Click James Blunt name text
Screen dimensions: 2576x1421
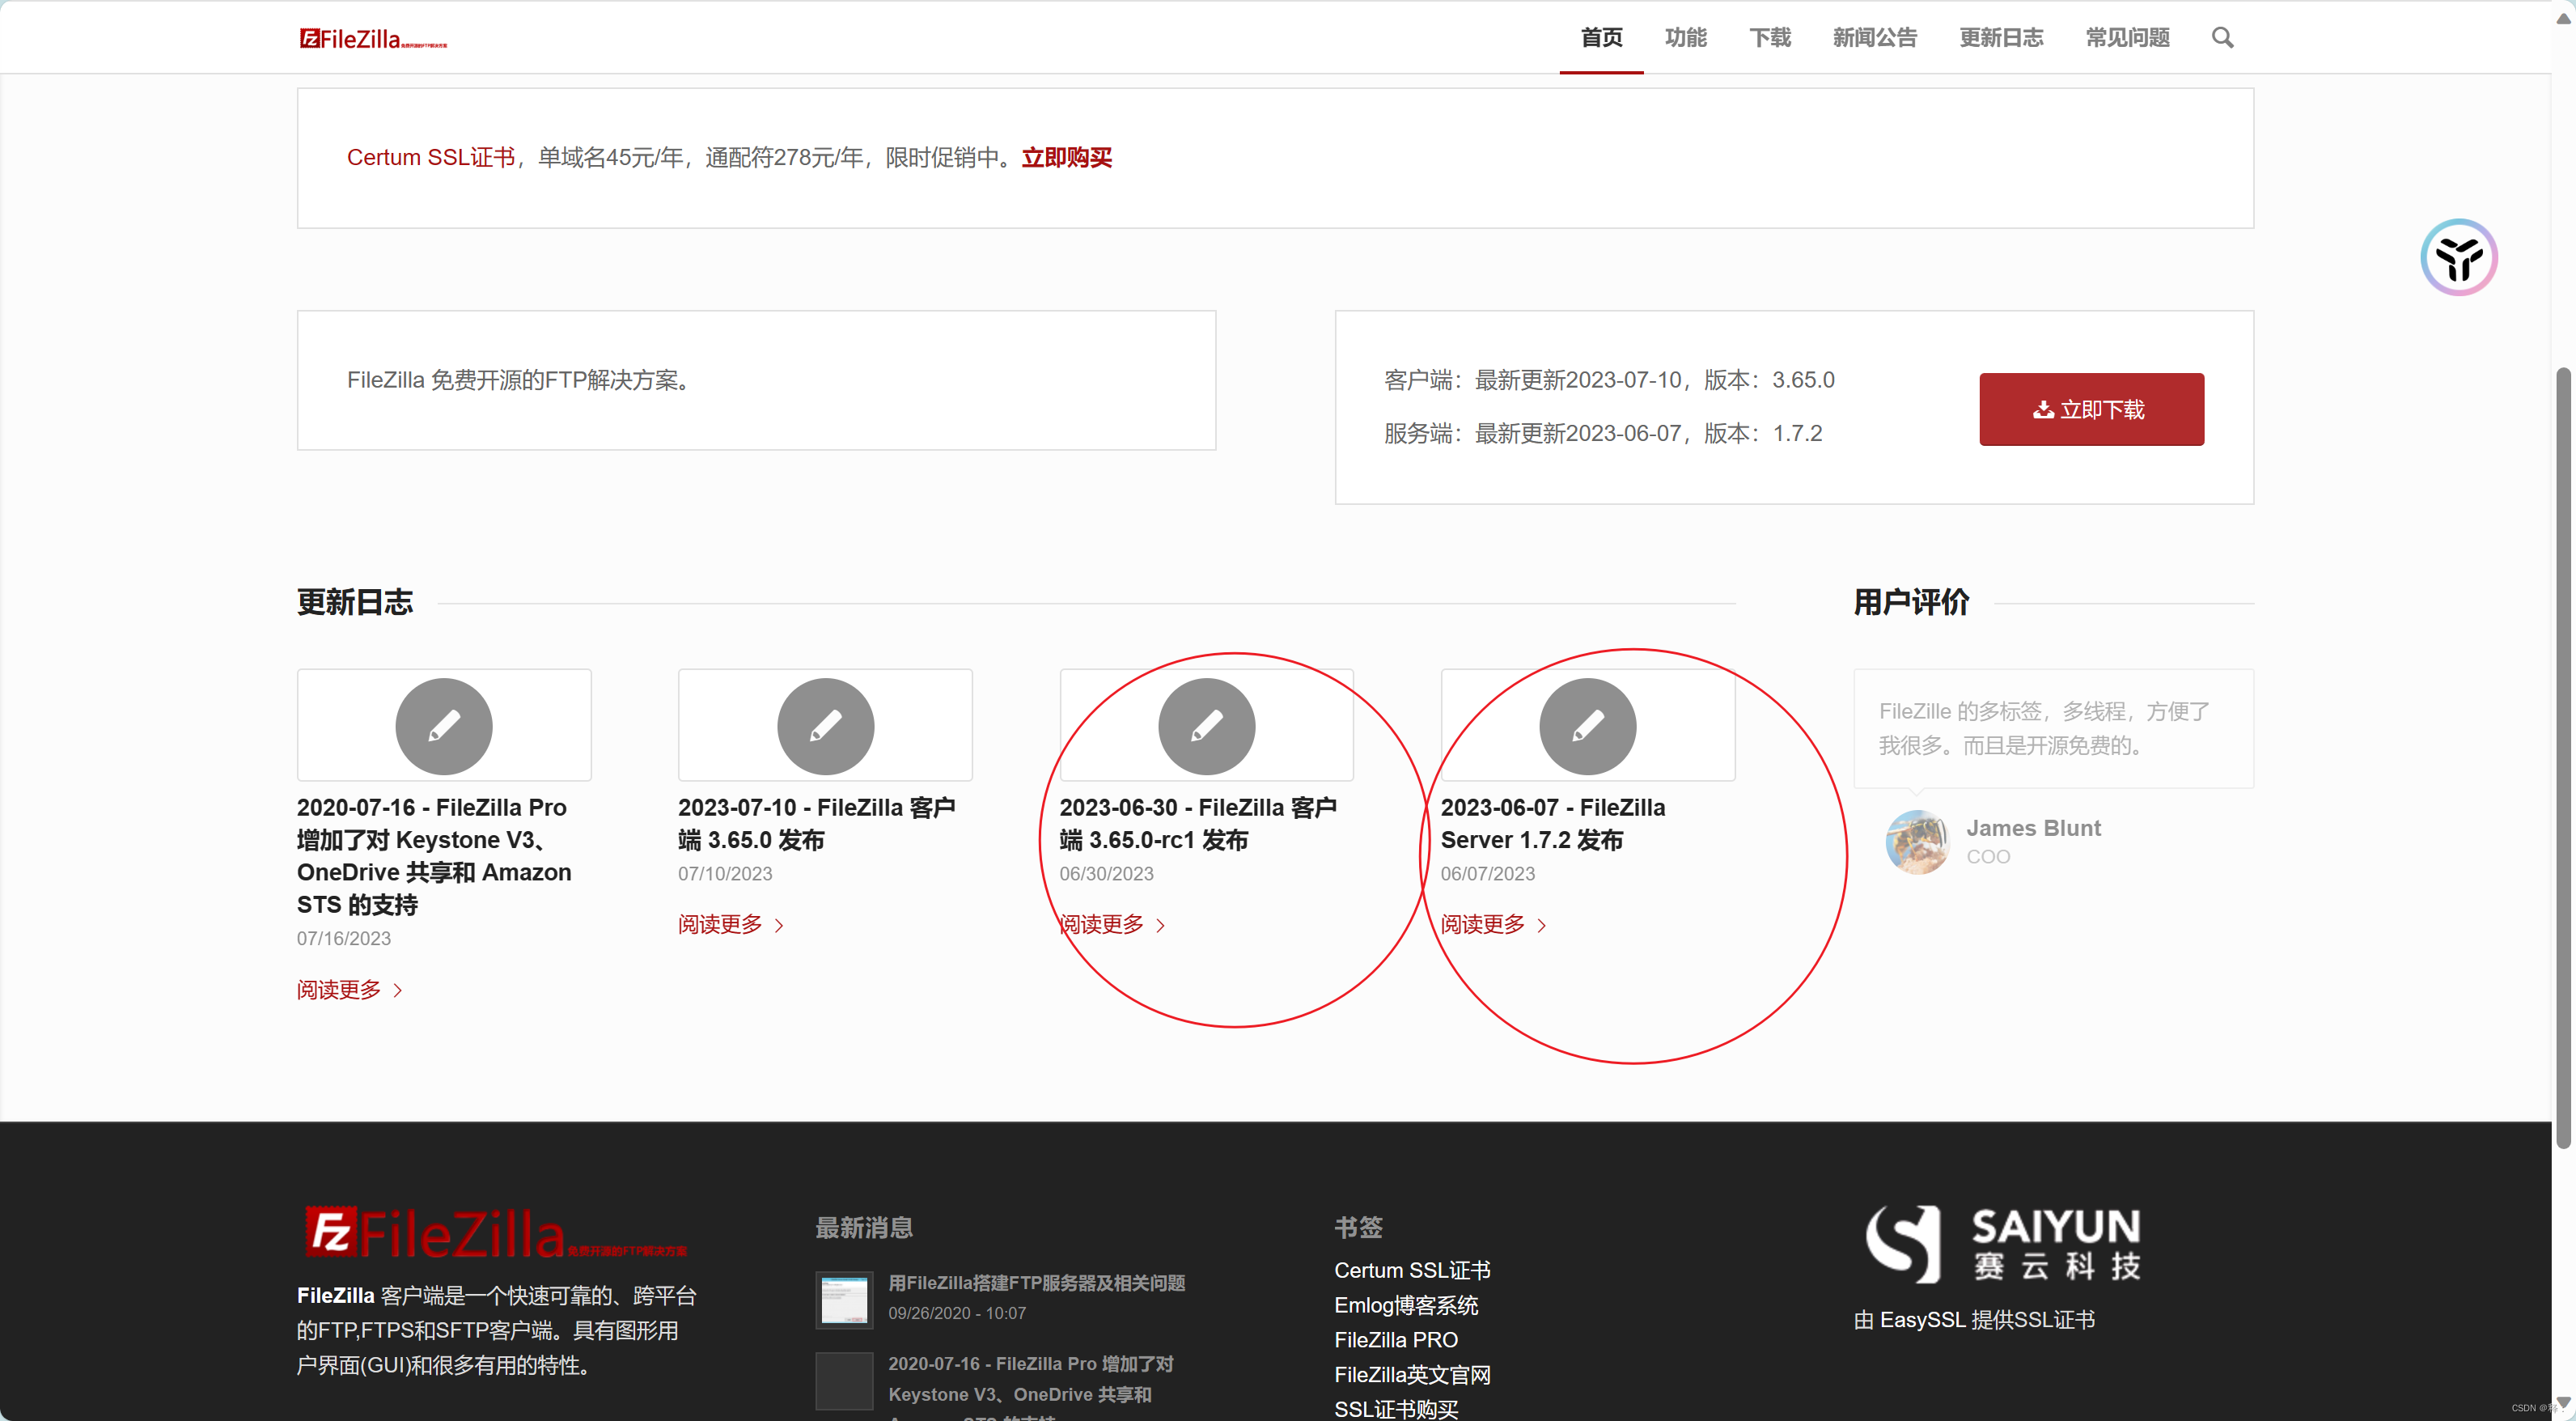pos(2033,828)
